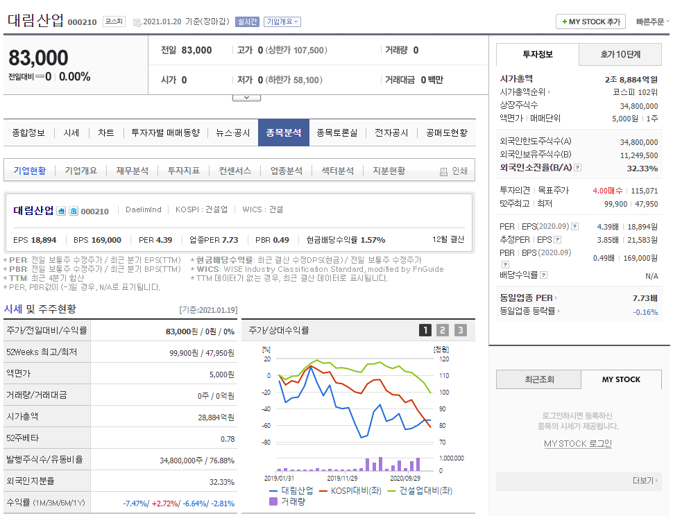Switch to the 종합정보 tab

28,133
